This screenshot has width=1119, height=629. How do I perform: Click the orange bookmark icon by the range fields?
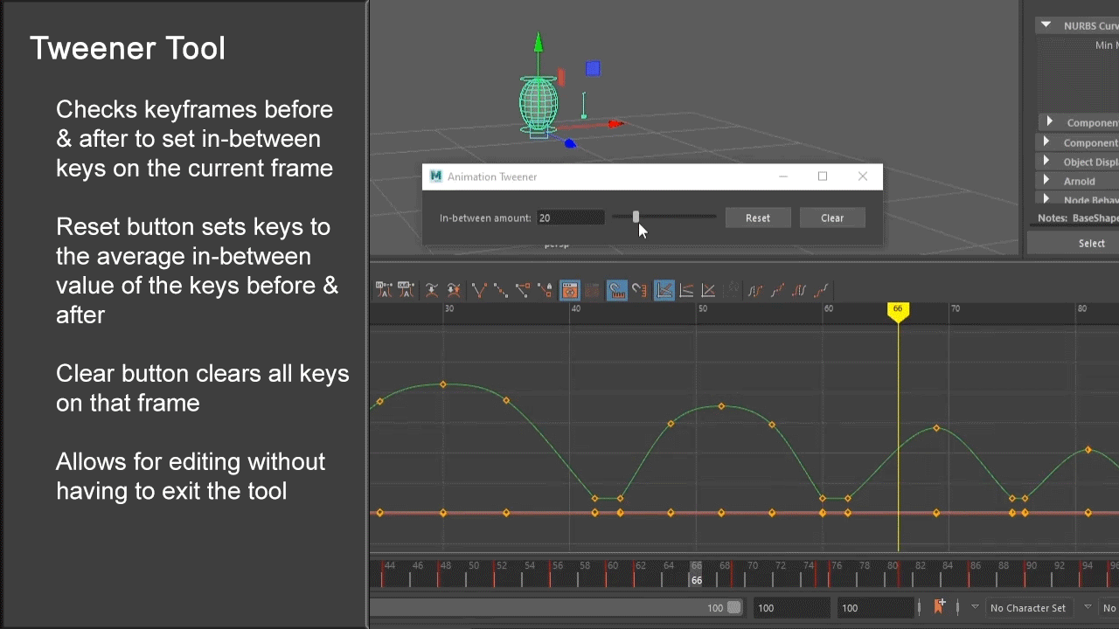click(x=939, y=606)
